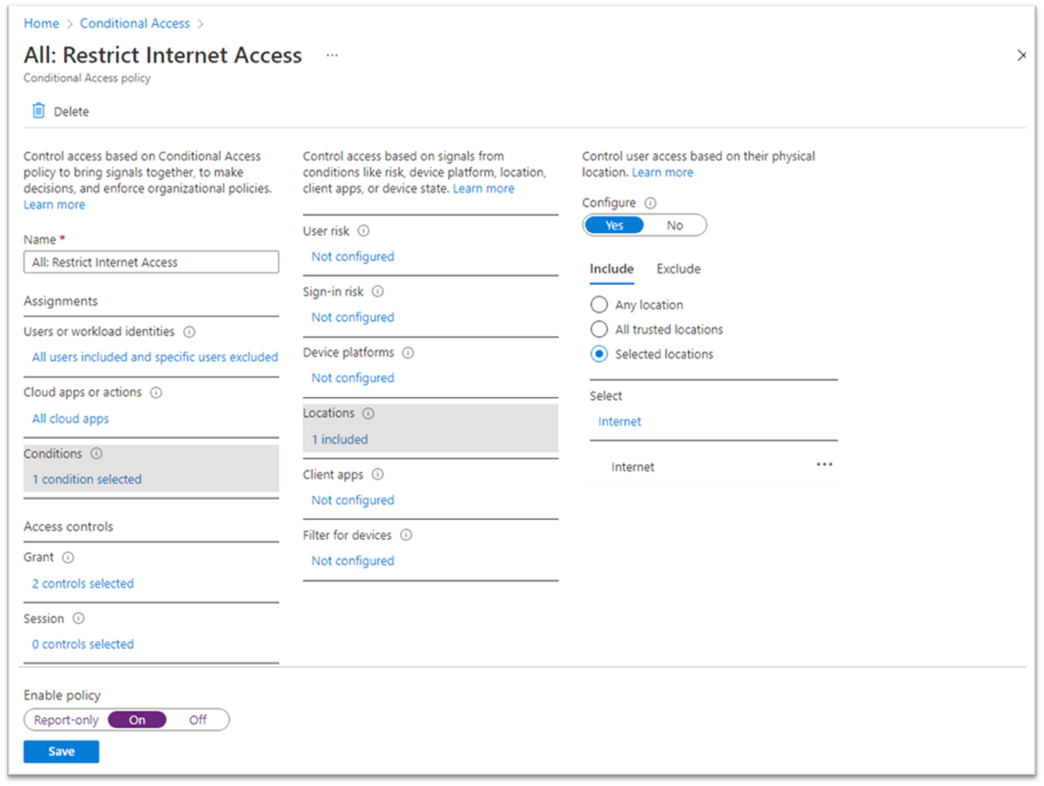Open the three-dot menu for Internet location
The image size is (1044, 786).
pyautogui.click(x=824, y=465)
